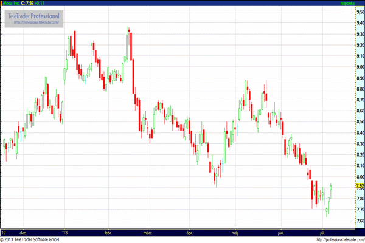365x243 pixels.
Task: Select the '13 year marker on time axis
Action: 66,233
